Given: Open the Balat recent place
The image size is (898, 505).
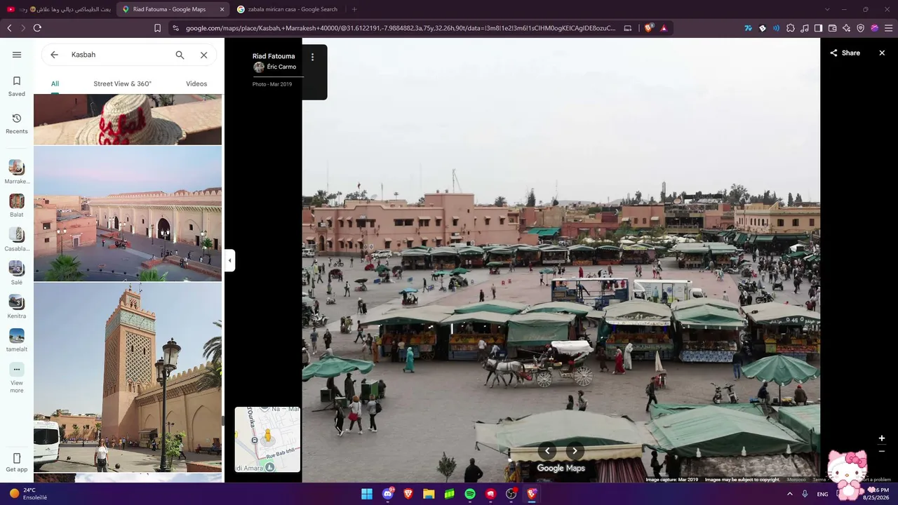Looking at the screenshot, I should pyautogui.click(x=17, y=206).
